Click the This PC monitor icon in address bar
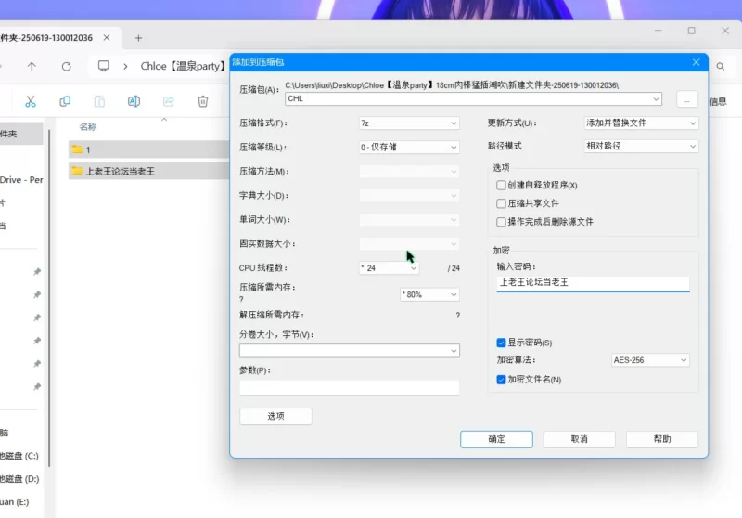 pyautogui.click(x=104, y=66)
